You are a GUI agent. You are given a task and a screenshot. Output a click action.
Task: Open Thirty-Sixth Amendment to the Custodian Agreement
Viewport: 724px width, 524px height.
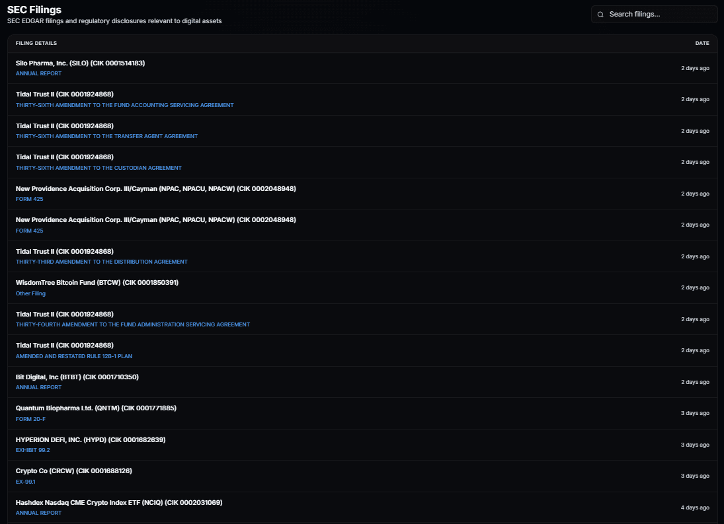[99, 168]
